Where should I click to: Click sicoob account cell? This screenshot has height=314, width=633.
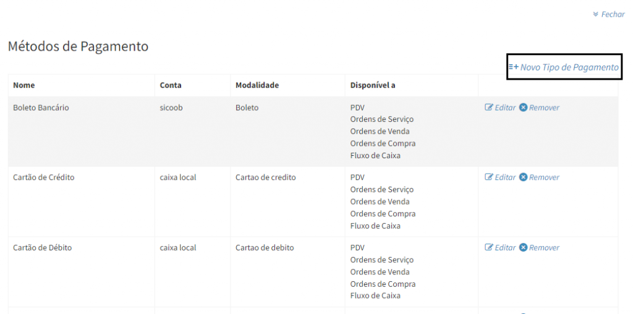click(171, 108)
